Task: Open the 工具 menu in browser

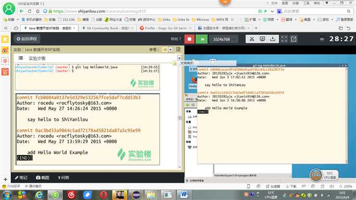Action: [306, 3]
